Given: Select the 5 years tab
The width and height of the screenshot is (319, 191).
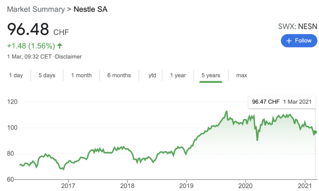Looking at the screenshot, I should (211, 75).
